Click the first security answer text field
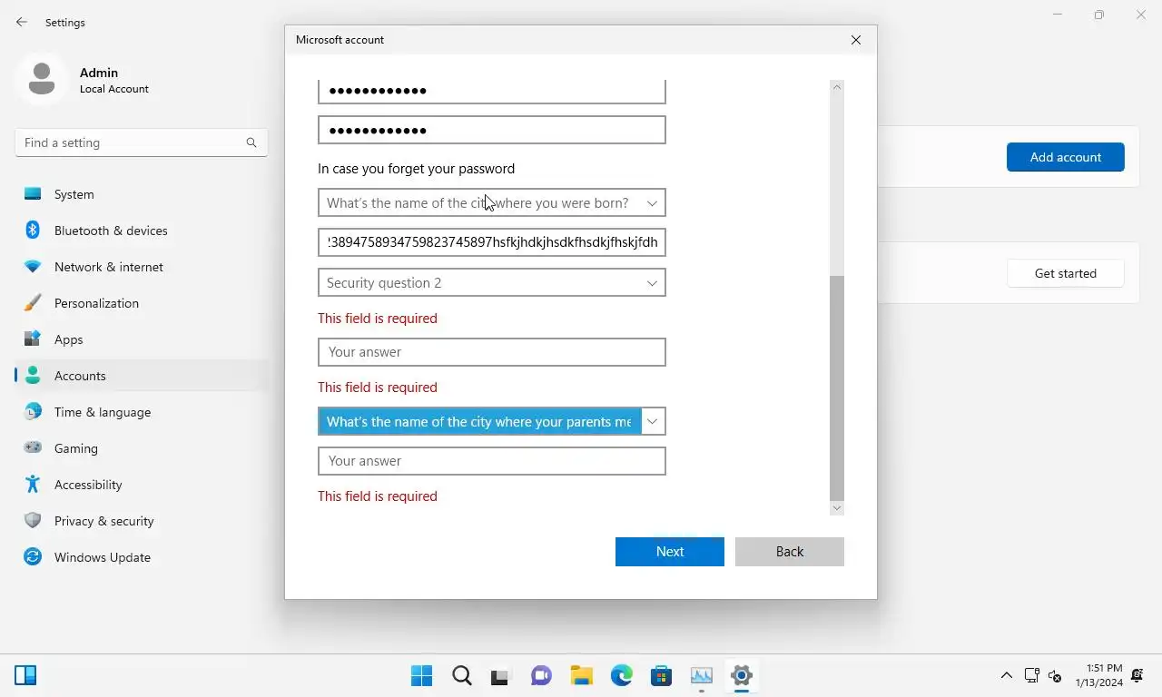This screenshot has height=697, width=1162. point(492,242)
